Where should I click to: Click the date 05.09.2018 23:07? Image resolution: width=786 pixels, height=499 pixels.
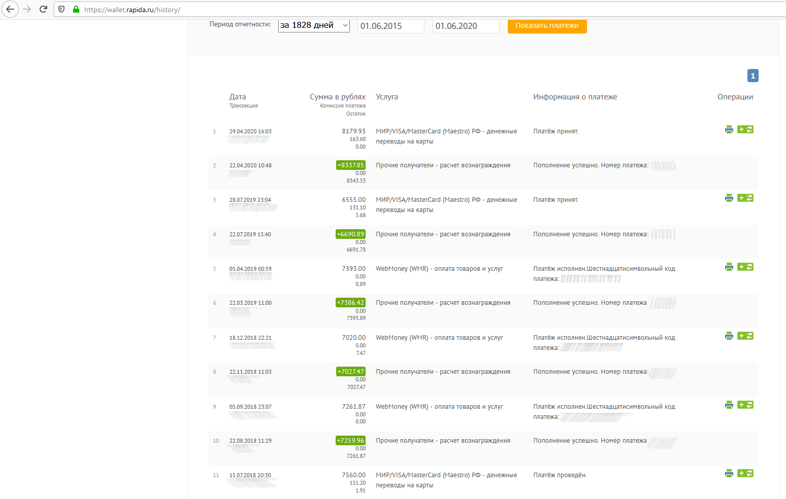[250, 407]
